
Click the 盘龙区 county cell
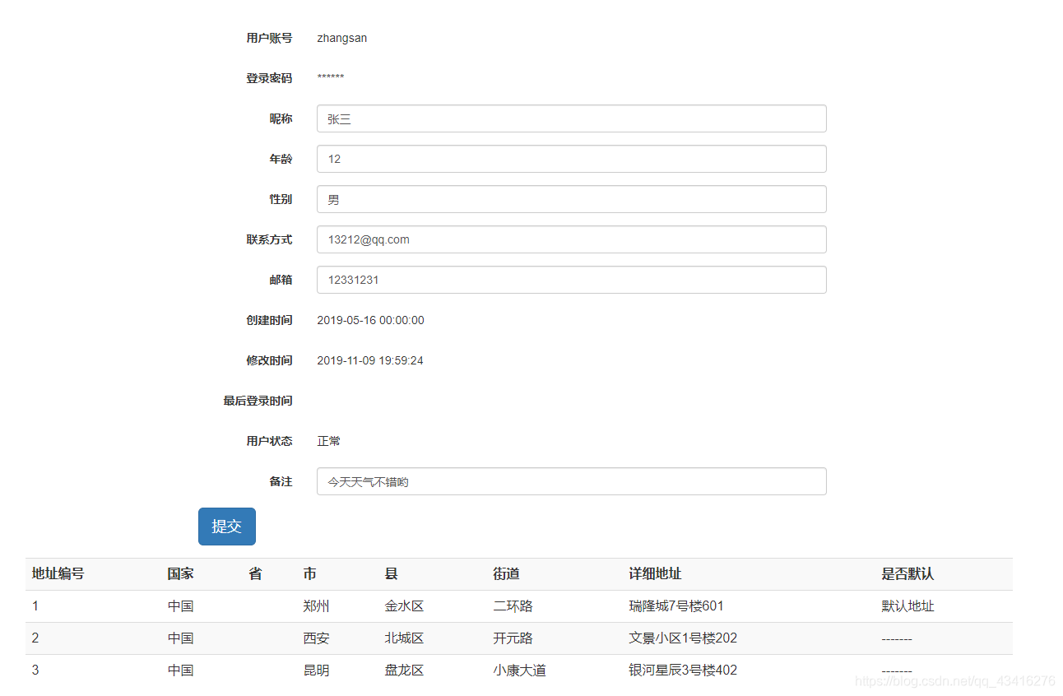point(405,670)
